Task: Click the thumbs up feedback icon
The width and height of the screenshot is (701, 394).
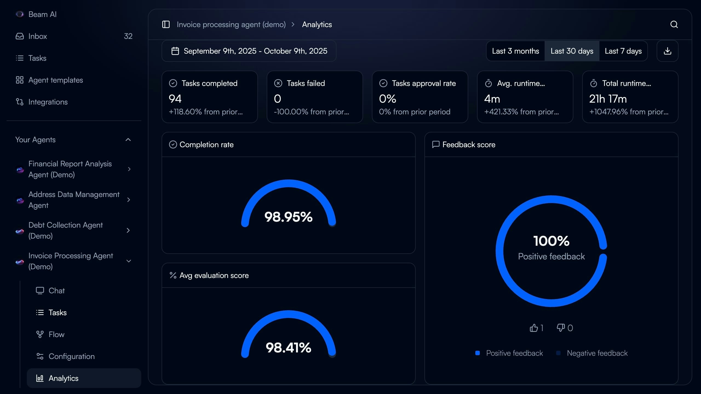Action: (x=533, y=328)
